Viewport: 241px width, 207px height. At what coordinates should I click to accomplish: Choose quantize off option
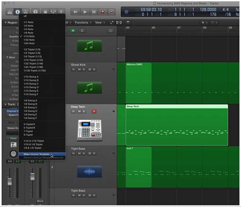(x=42, y=16)
